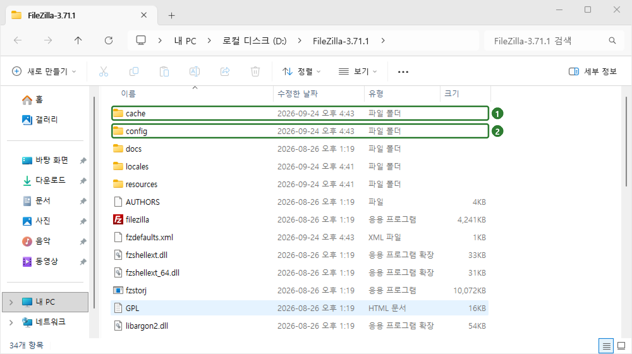This screenshot has width=632, height=354.
Task: Select the resources folder
Action: [x=300, y=184]
